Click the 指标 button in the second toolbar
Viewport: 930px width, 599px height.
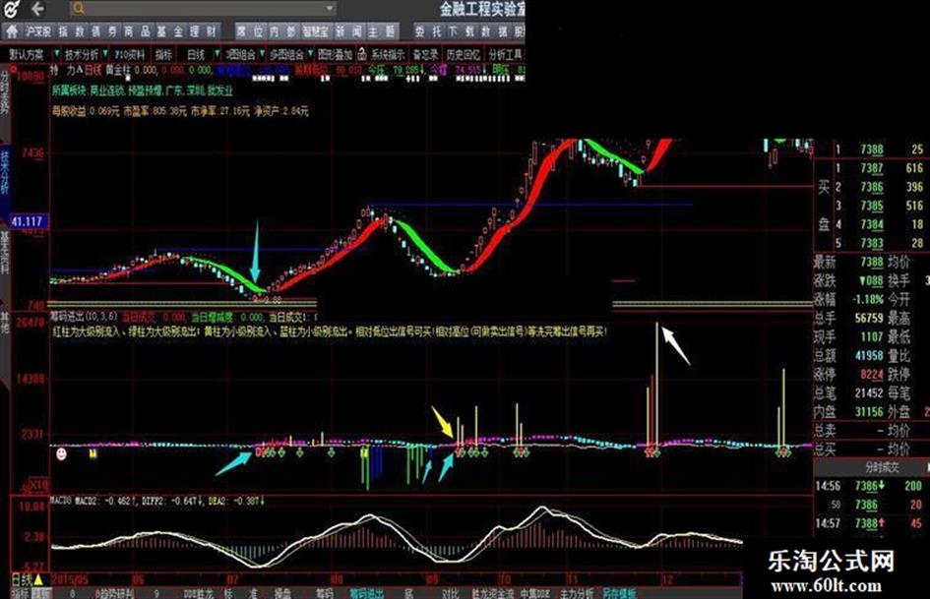(163, 54)
